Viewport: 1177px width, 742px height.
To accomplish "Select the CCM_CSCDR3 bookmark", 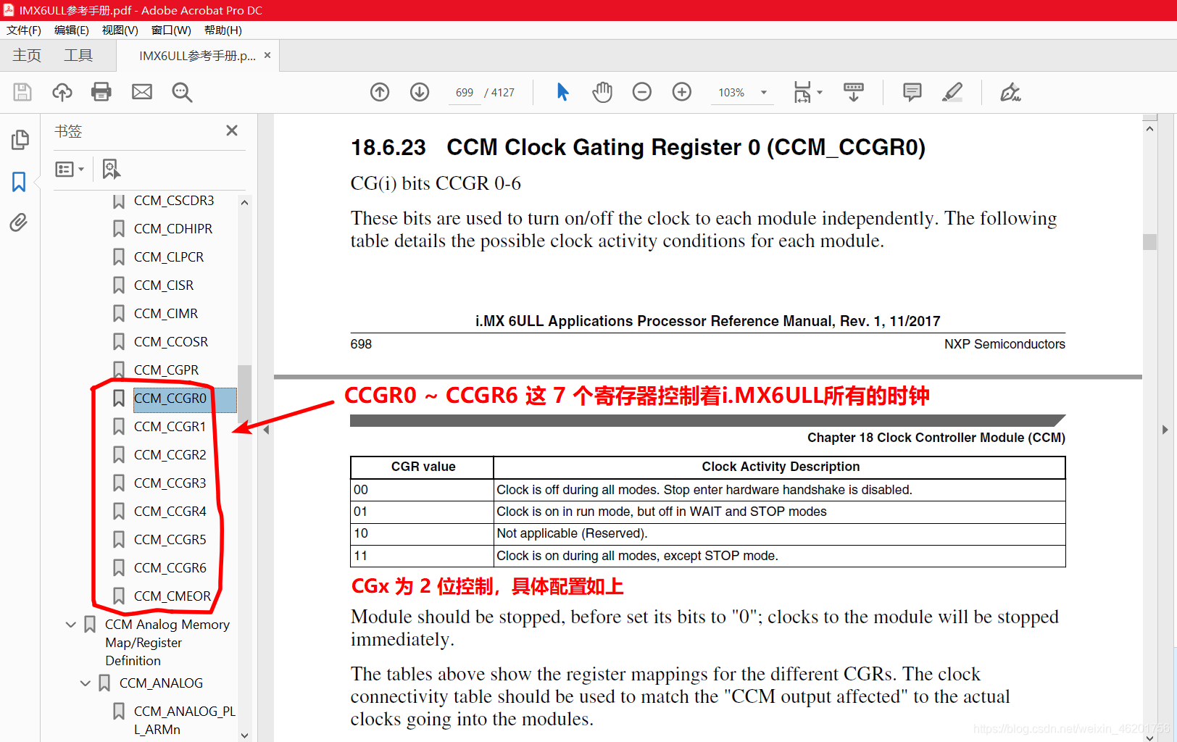I will click(x=174, y=201).
